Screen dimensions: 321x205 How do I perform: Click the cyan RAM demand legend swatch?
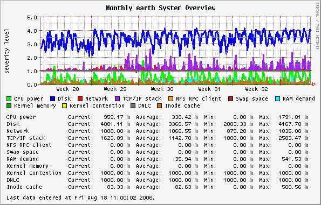pos(278,99)
